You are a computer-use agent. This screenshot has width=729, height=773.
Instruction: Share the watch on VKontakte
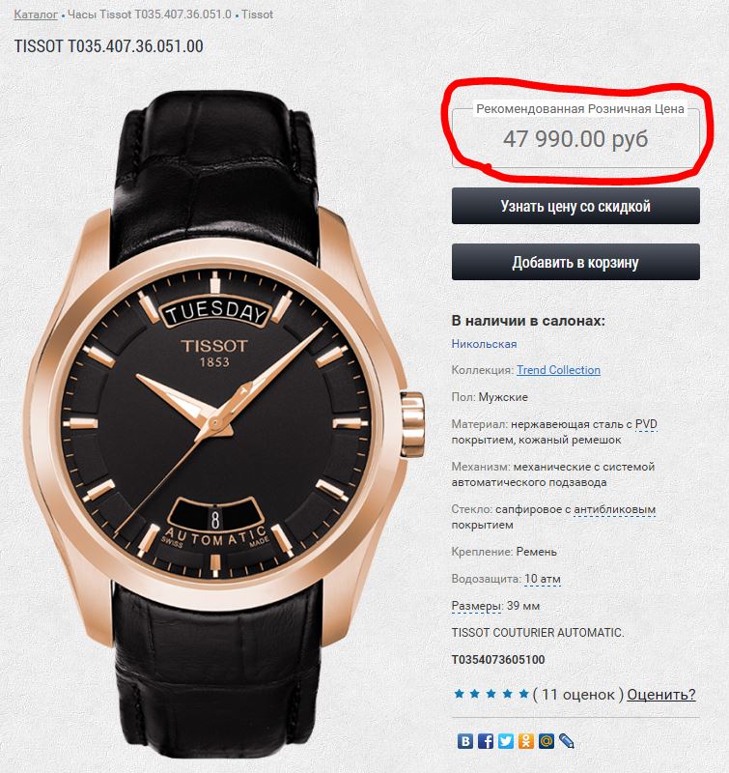pyautogui.click(x=465, y=741)
